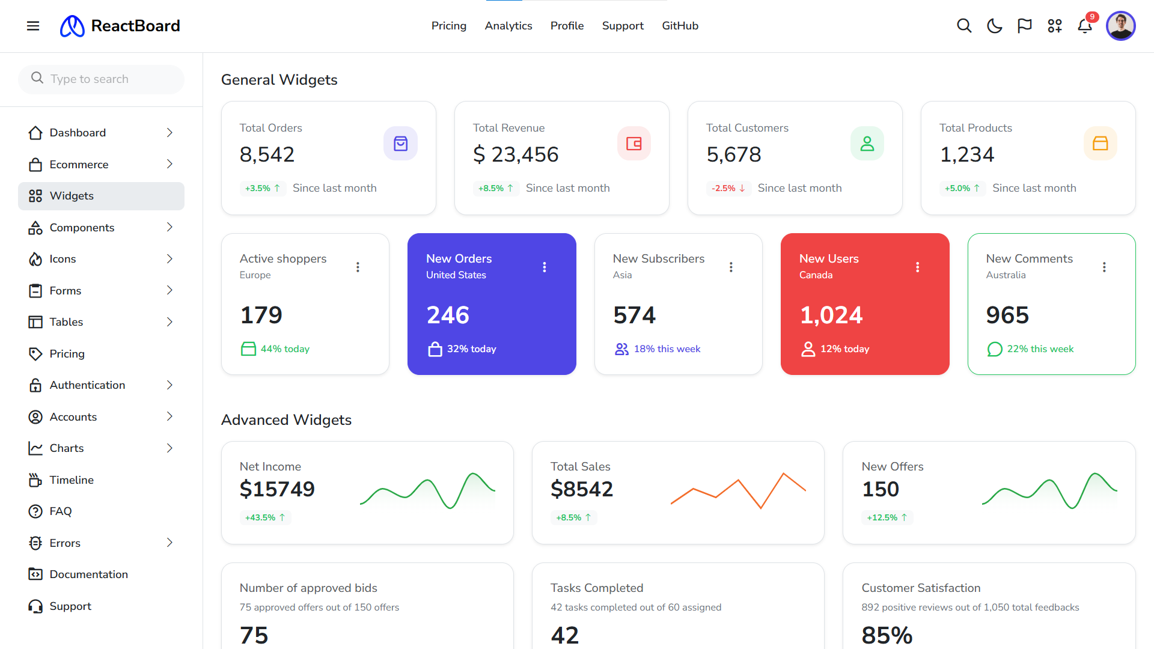Select the Timeline sidebar icon
This screenshot has width=1154, height=649.
click(35, 480)
